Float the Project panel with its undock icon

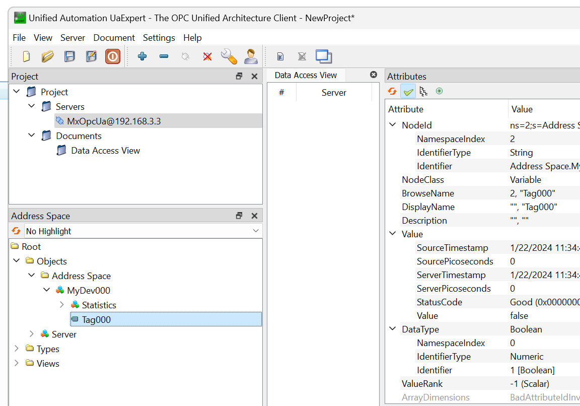pyautogui.click(x=239, y=76)
